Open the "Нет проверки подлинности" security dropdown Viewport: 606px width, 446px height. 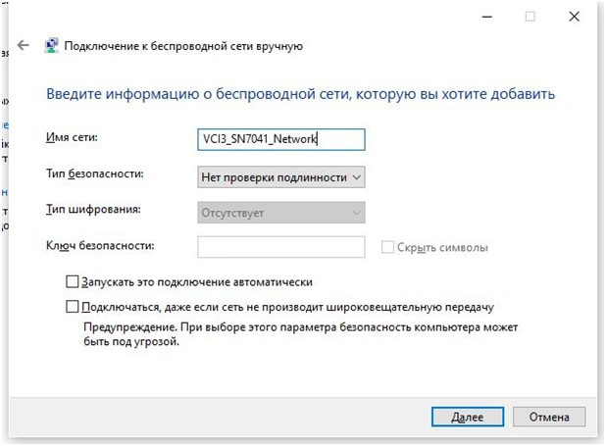(x=281, y=177)
